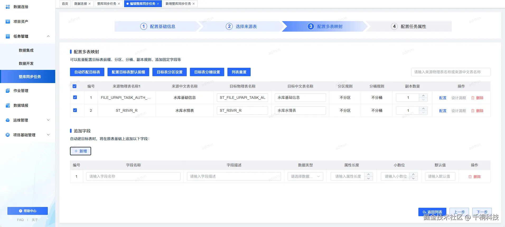Increase 小数位 stepper value
Viewport: 505px width, 227px height.
point(413,174)
